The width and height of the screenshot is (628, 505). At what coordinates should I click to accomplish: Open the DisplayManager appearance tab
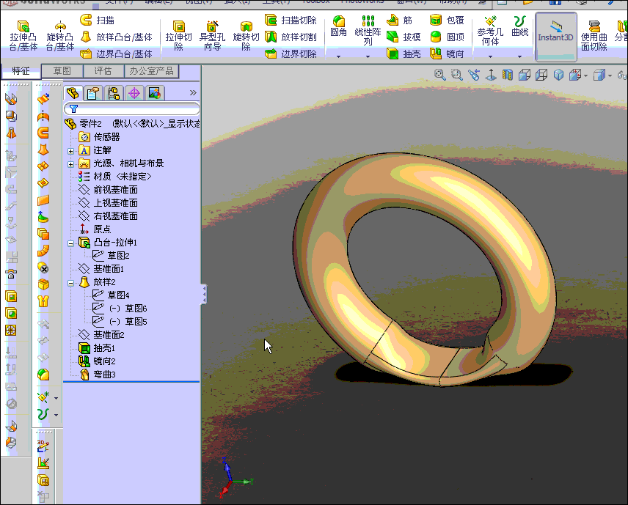coord(155,93)
